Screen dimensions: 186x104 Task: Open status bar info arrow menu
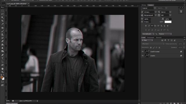37,101
